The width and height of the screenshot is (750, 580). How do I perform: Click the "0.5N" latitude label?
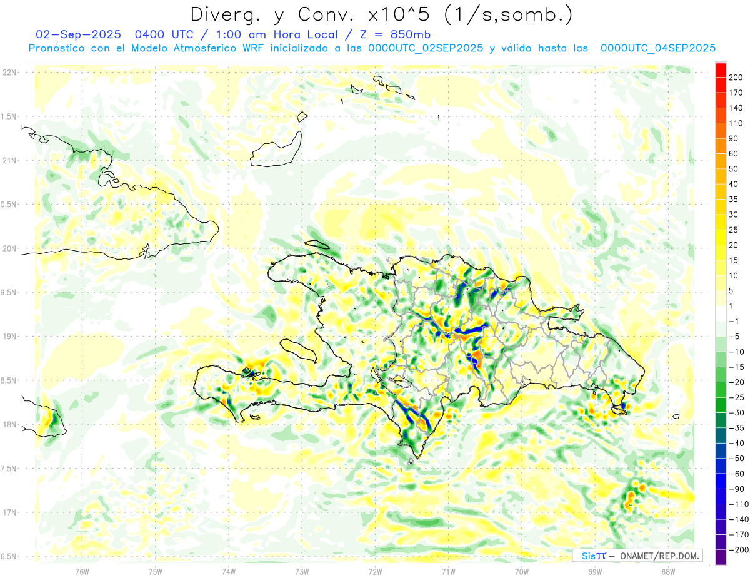point(9,205)
